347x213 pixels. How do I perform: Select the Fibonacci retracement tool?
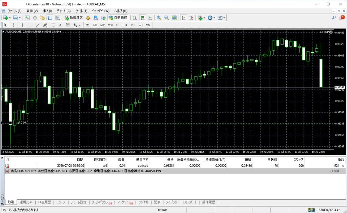[x=53, y=25]
